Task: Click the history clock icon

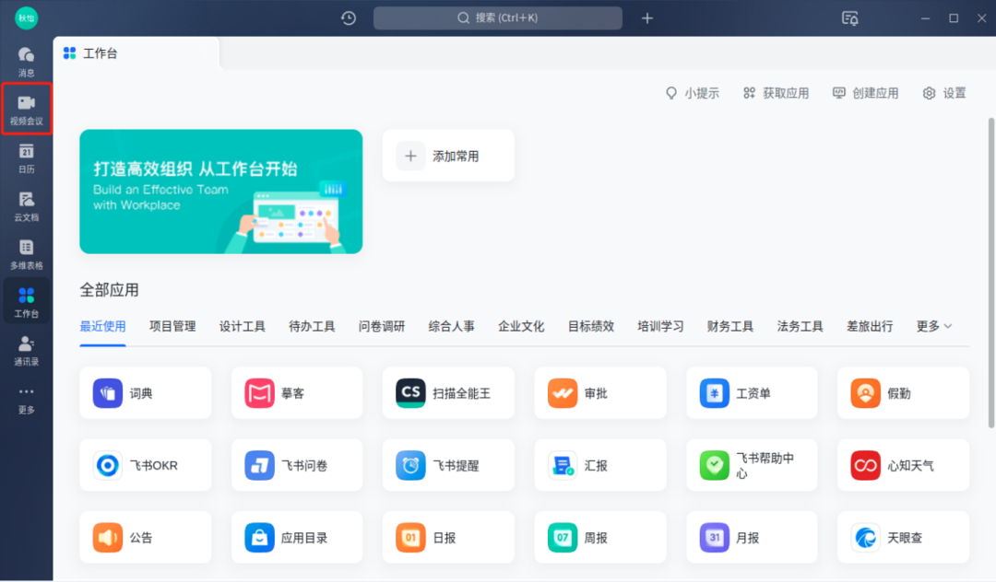Action: (349, 18)
